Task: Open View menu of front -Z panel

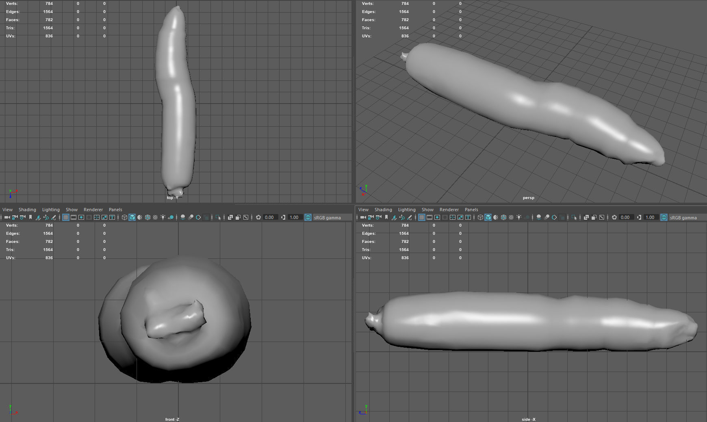Action: point(7,210)
